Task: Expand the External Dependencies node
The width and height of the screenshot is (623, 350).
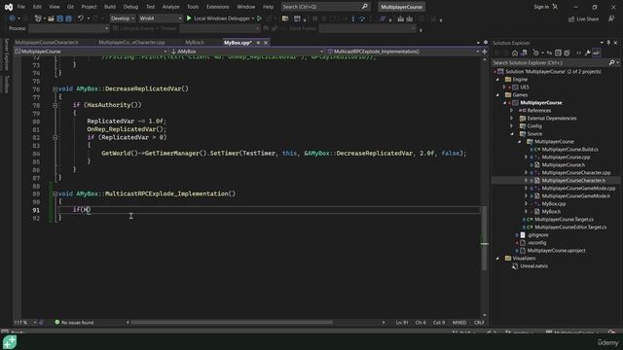Action: pyautogui.click(x=512, y=119)
